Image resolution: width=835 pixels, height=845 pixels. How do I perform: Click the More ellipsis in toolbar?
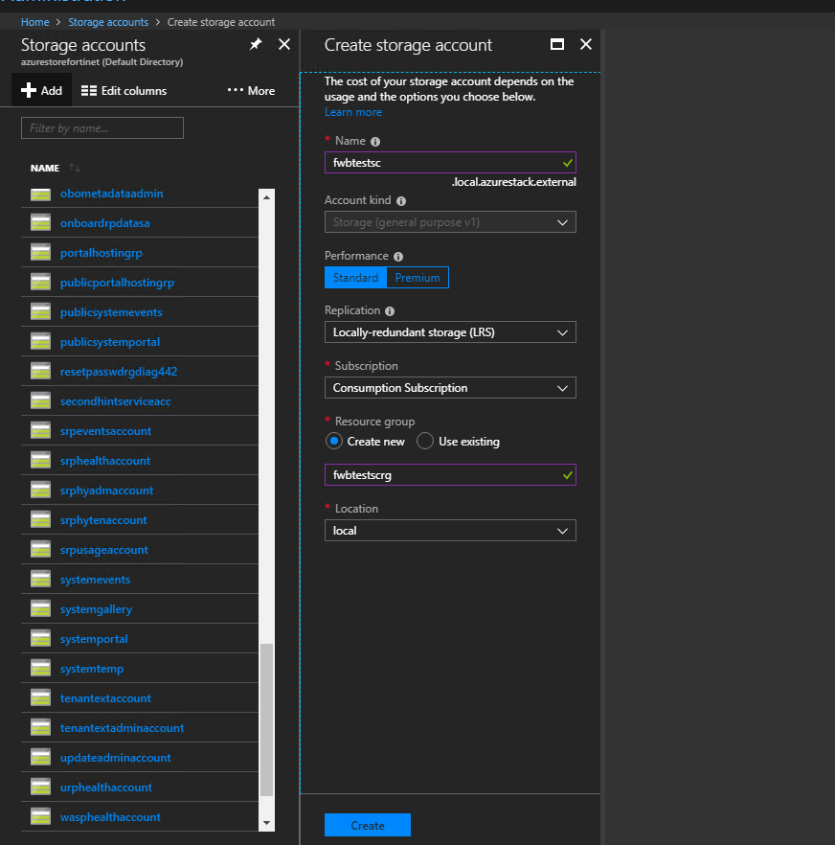click(250, 90)
